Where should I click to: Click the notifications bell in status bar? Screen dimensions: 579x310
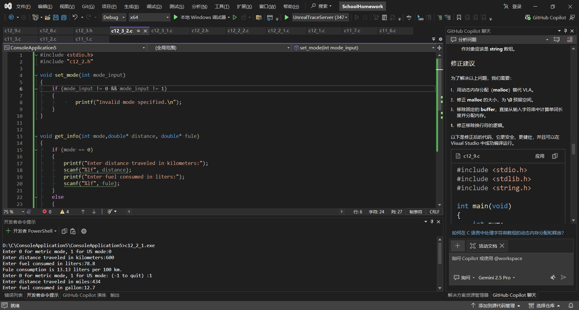point(571,305)
